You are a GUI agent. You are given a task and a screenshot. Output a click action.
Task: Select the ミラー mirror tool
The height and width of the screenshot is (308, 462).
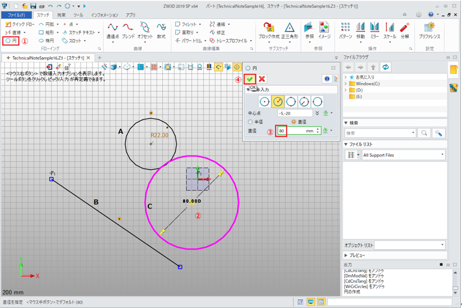coord(374,31)
